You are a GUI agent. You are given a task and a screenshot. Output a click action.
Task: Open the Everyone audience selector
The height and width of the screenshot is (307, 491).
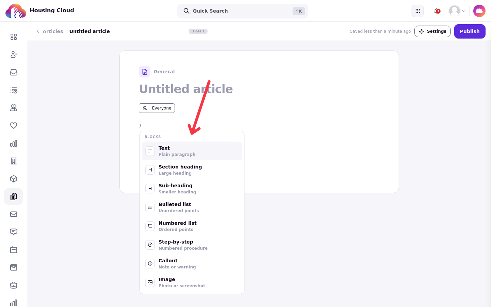[157, 108]
